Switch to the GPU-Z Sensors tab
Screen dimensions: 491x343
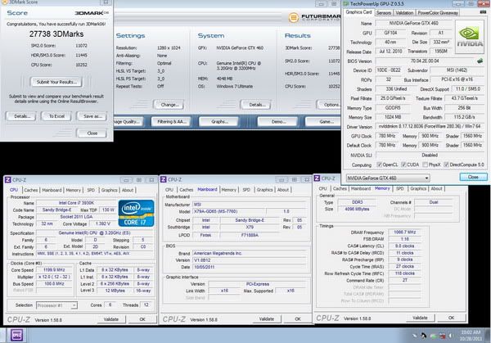coord(383,12)
